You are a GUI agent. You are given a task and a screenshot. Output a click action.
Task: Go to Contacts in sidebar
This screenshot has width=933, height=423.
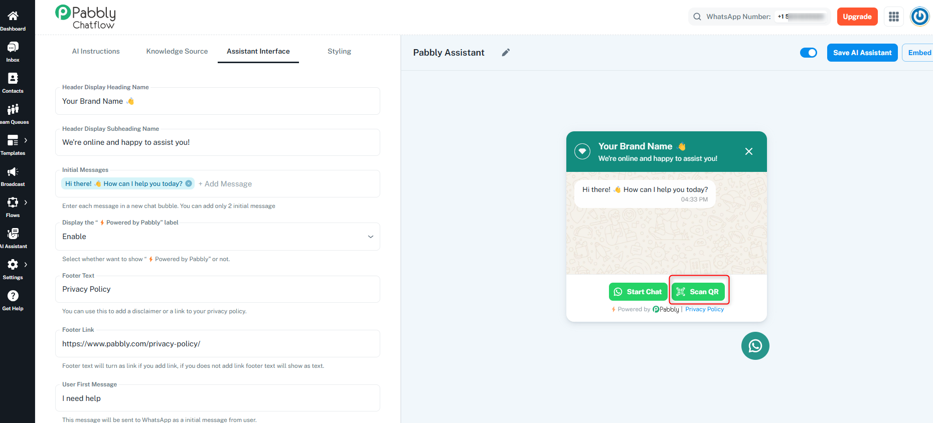(x=13, y=78)
